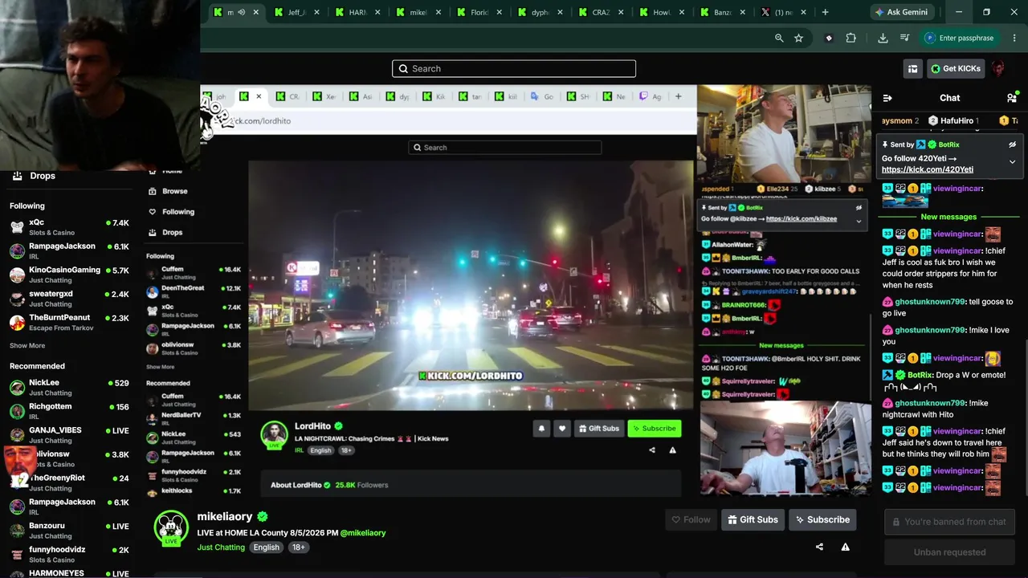Open a new Chrome tab with the plus button

[825, 12]
